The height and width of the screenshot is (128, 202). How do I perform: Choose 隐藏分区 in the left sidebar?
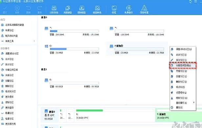pos(7,113)
